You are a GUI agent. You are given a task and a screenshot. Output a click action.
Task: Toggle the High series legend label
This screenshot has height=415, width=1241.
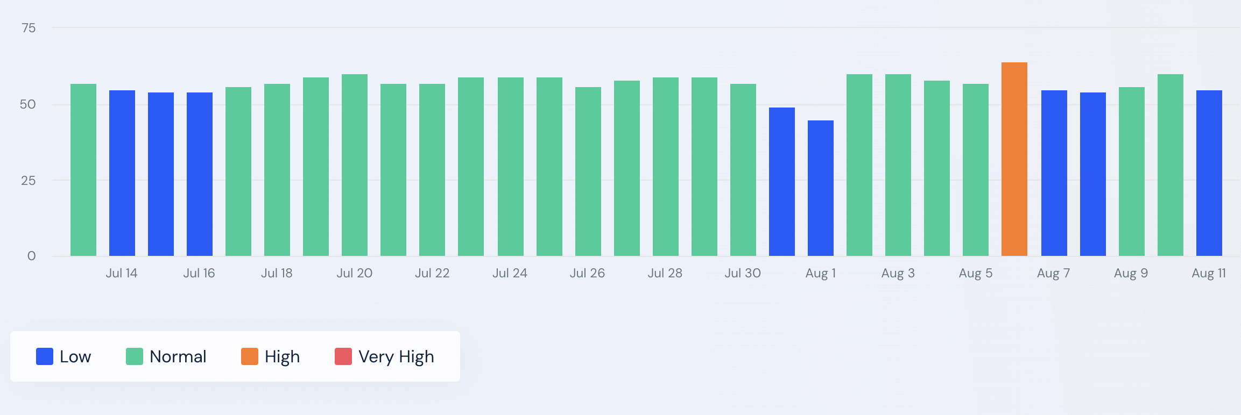282,356
